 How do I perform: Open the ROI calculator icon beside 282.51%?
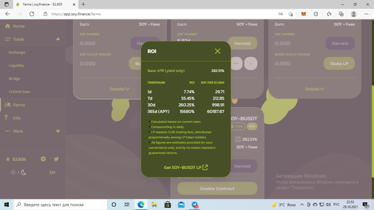(x=238, y=139)
